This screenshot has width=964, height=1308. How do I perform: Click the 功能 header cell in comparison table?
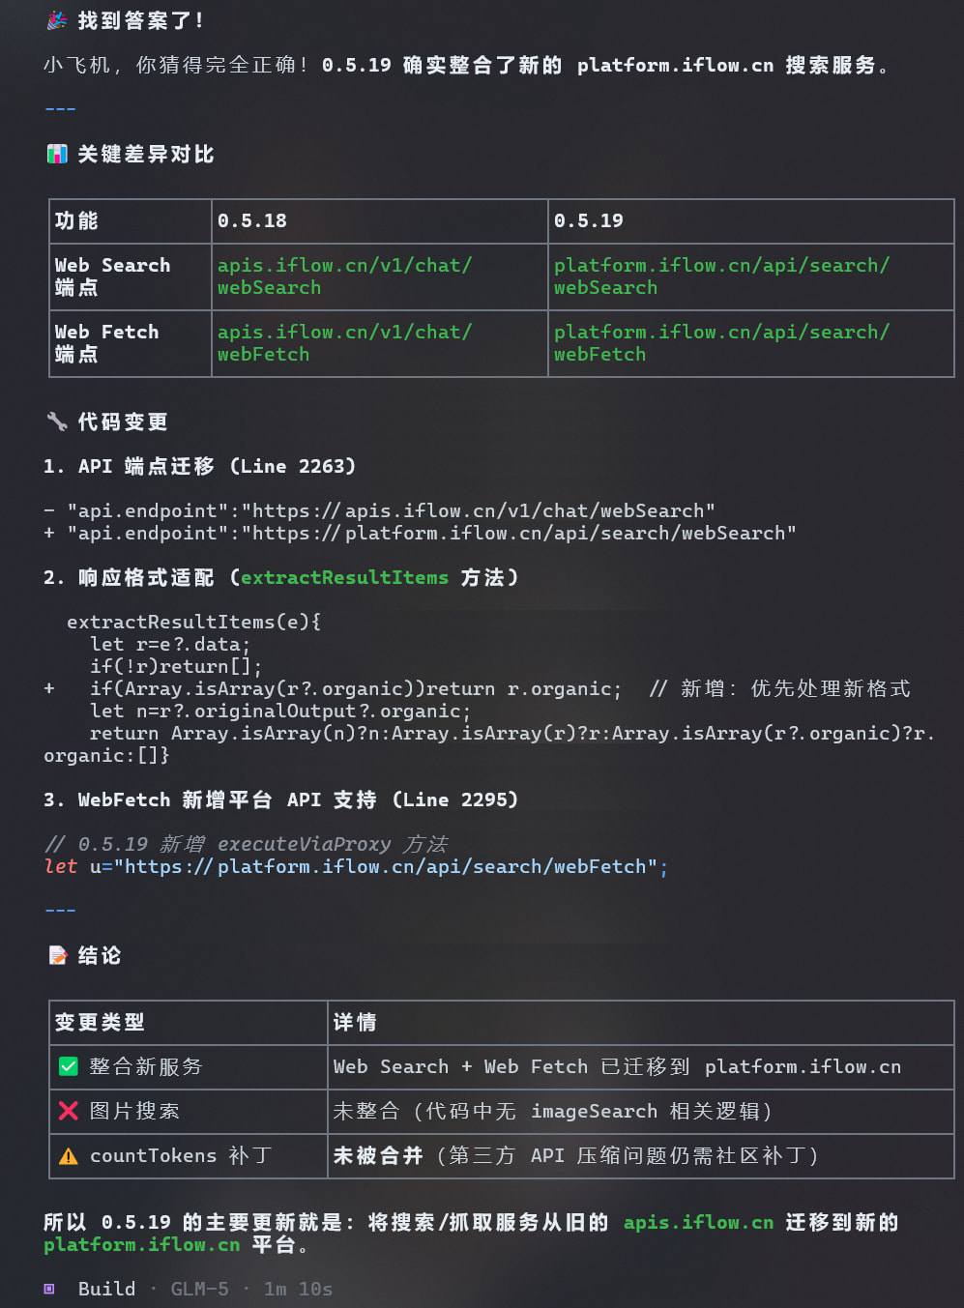(76, 220)
